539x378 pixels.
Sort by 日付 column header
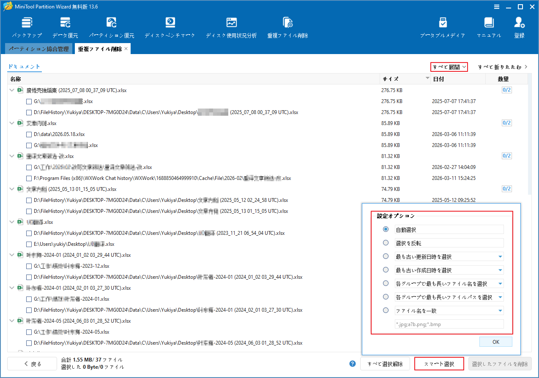458,79
